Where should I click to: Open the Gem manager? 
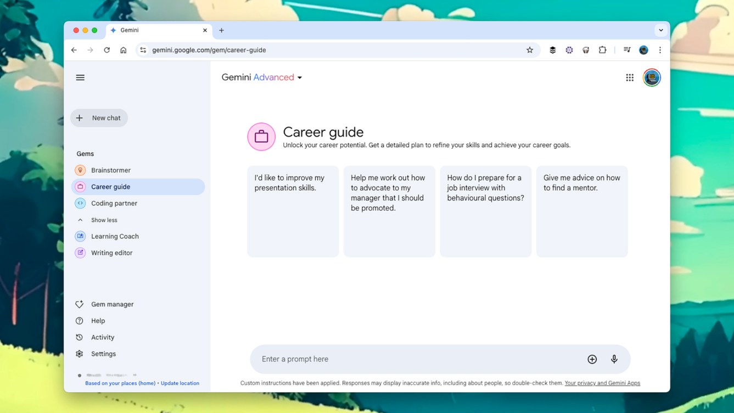click(112, 304)
